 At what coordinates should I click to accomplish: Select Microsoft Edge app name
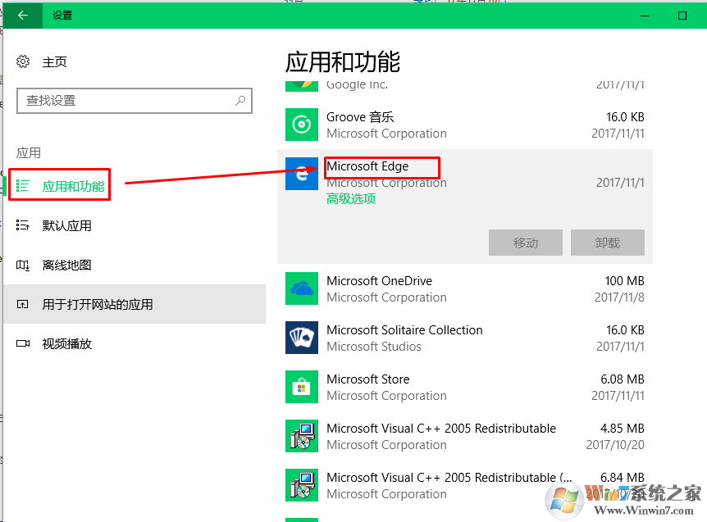point(367,166)
